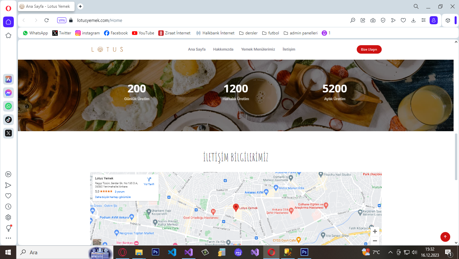This screenshot has width=459, height=259.
Task: Open TikTok panel in sidebar
Action: 8,119
